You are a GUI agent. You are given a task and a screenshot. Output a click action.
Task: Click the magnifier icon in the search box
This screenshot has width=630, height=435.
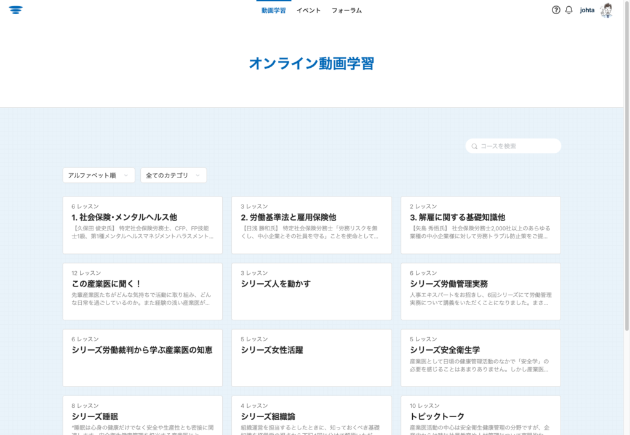tap(474, 146)
